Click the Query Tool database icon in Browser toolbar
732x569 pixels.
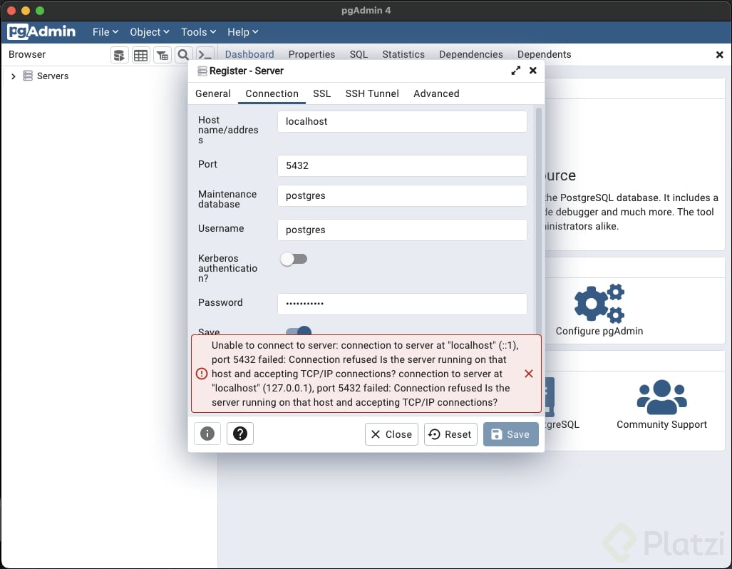pyautogui.click(x=120, y=55)
